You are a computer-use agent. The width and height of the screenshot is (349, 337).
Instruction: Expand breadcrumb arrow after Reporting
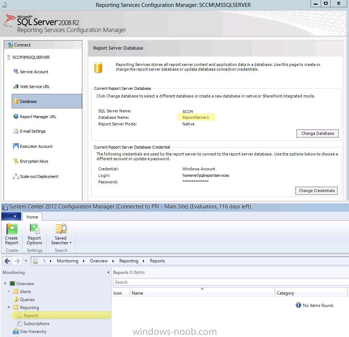pyautogui.click(x=144, y=261)
